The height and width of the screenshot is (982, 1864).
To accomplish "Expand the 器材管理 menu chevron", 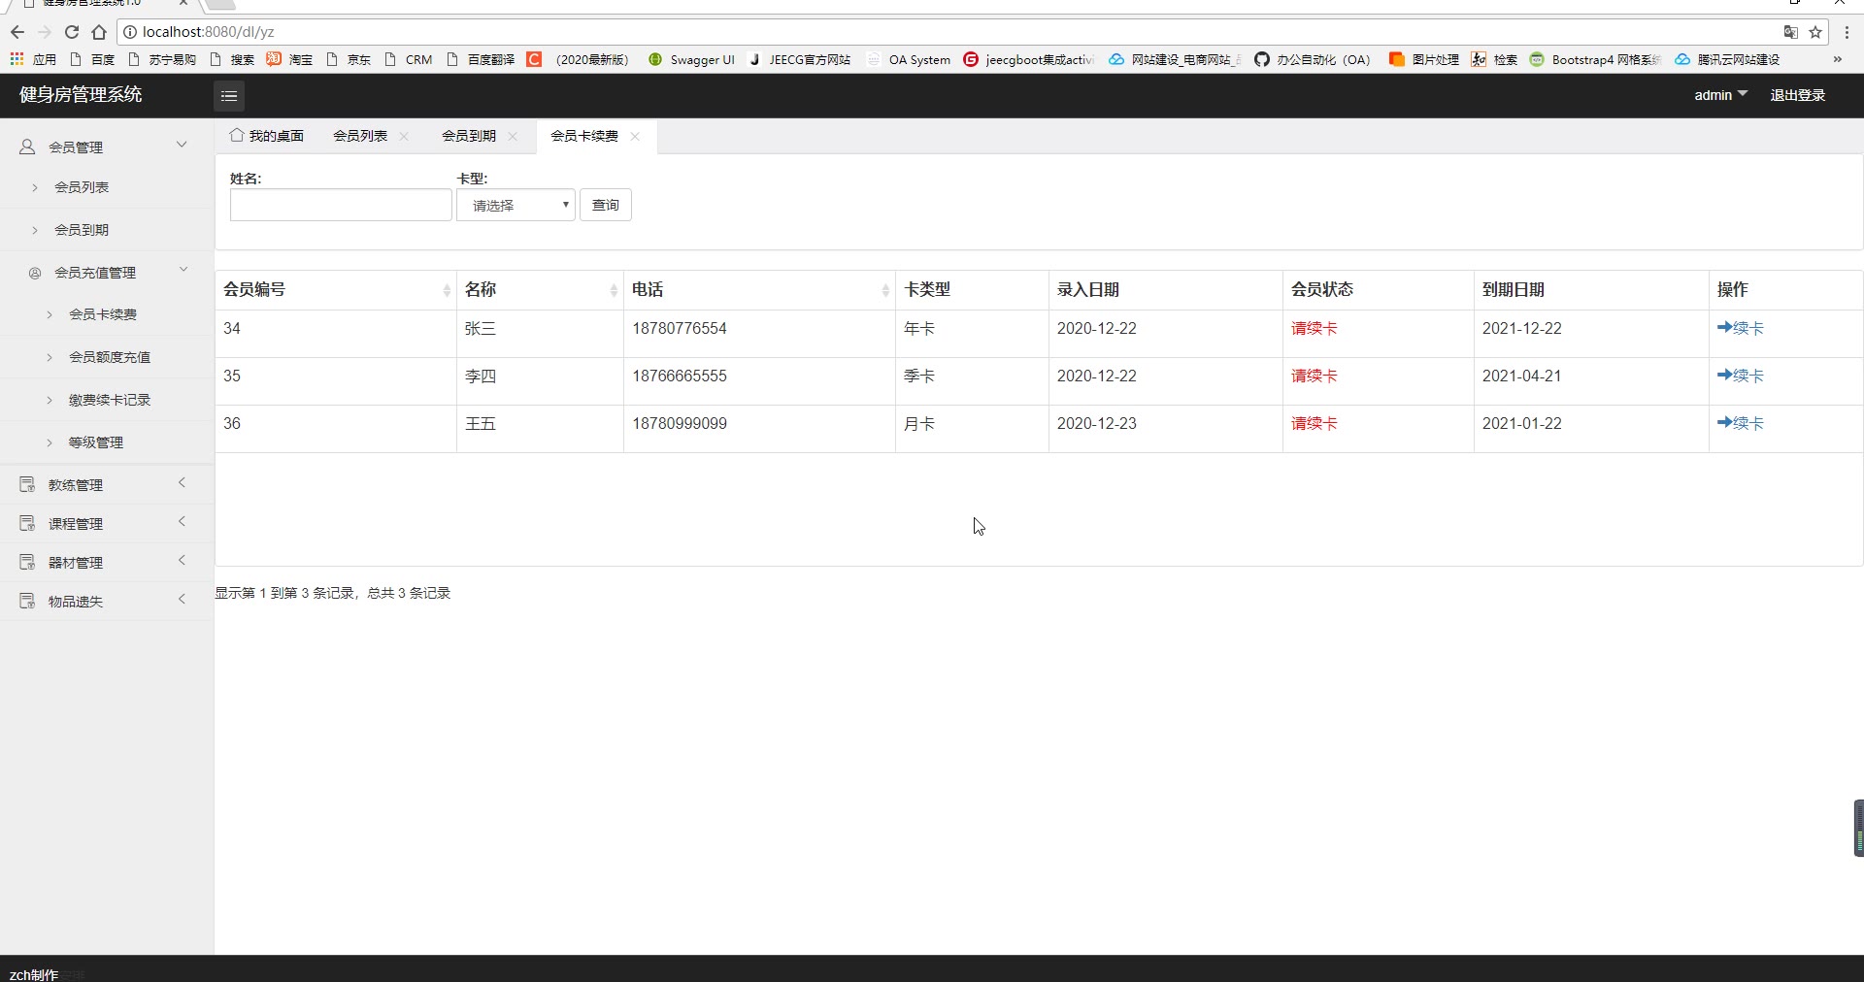I will pyautogui.click(x=182, y=560).
